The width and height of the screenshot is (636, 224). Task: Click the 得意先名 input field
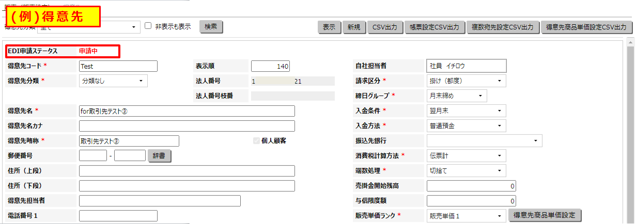[x=187, y=111]
